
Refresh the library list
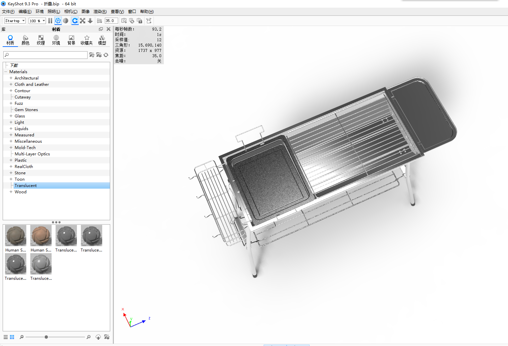pos(106,55)
